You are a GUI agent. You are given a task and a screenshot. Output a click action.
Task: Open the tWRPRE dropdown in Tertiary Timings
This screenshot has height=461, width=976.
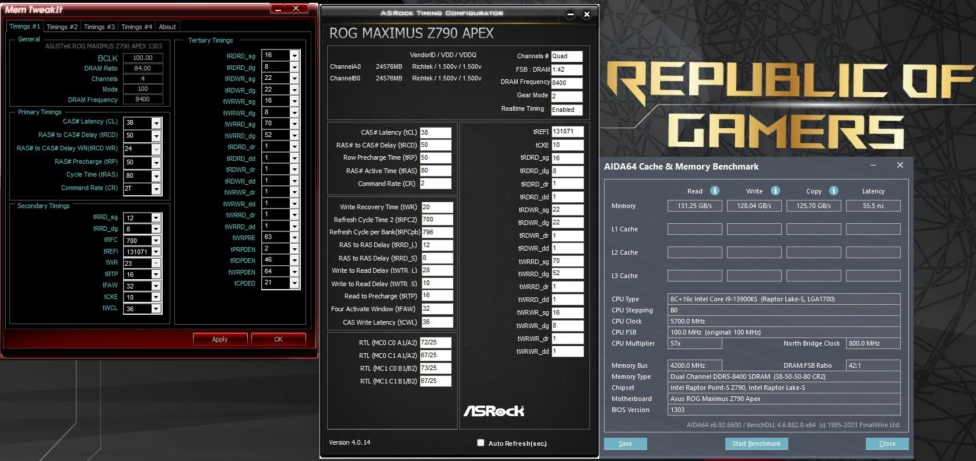click(294, 237)
